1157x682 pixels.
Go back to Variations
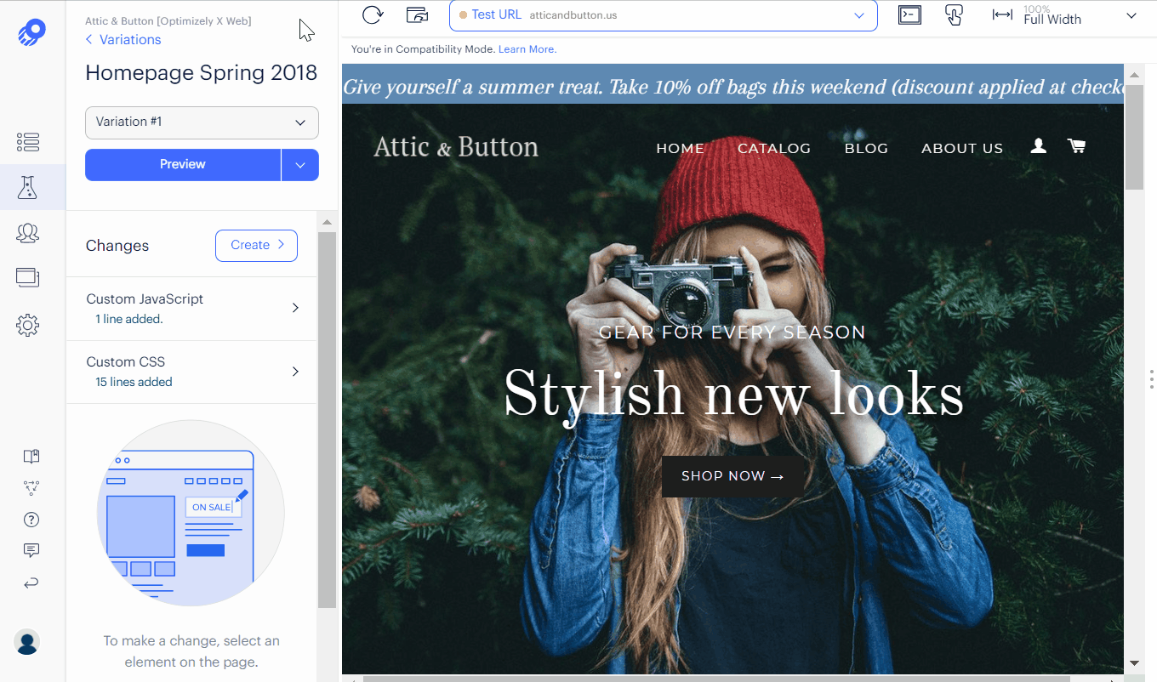click(123, 39)
